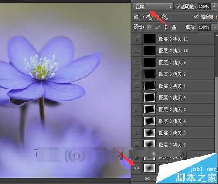Viewport: 218px width, 184px height.
Task: Click thumbnail of 图层 0 拷贝 4
Action: click(150, 121)
